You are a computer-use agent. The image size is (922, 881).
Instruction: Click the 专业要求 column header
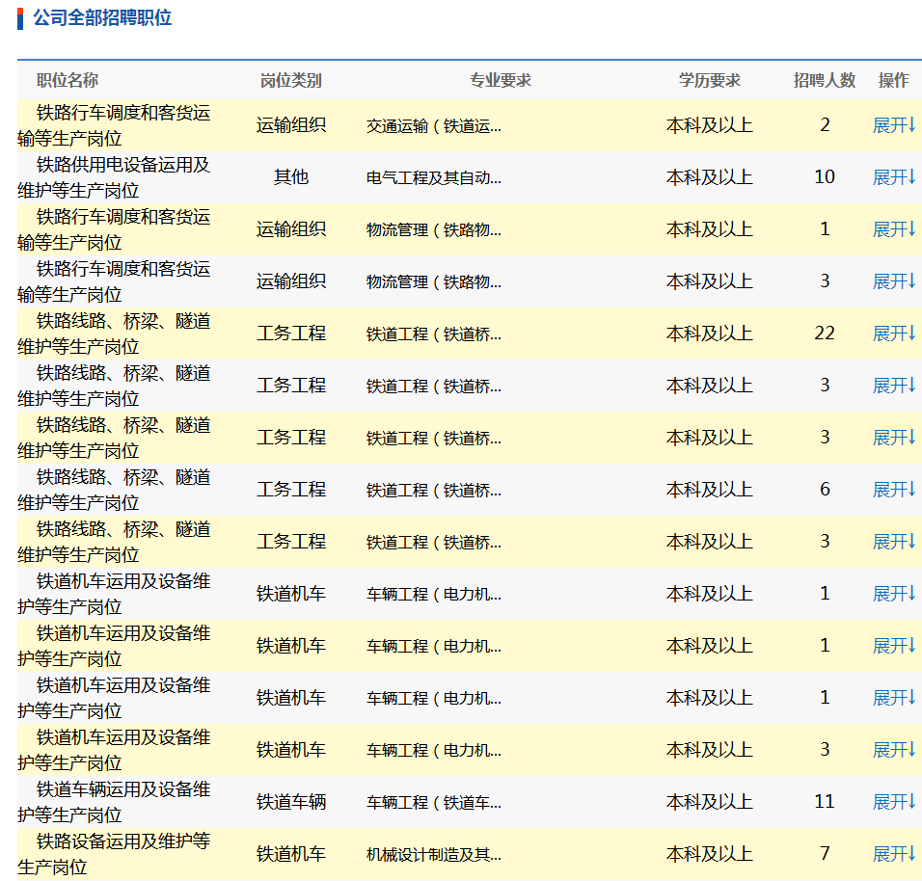coord(500,81)
